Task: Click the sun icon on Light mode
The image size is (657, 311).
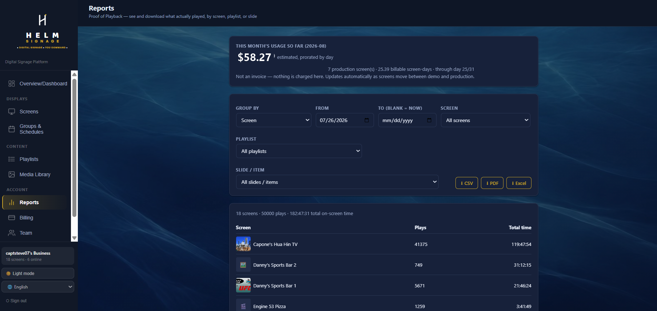Action: tap(8, 274)
